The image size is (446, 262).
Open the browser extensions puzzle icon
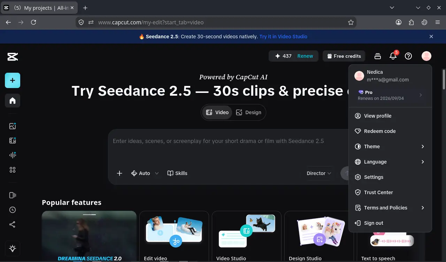click(x=412, y=22)
